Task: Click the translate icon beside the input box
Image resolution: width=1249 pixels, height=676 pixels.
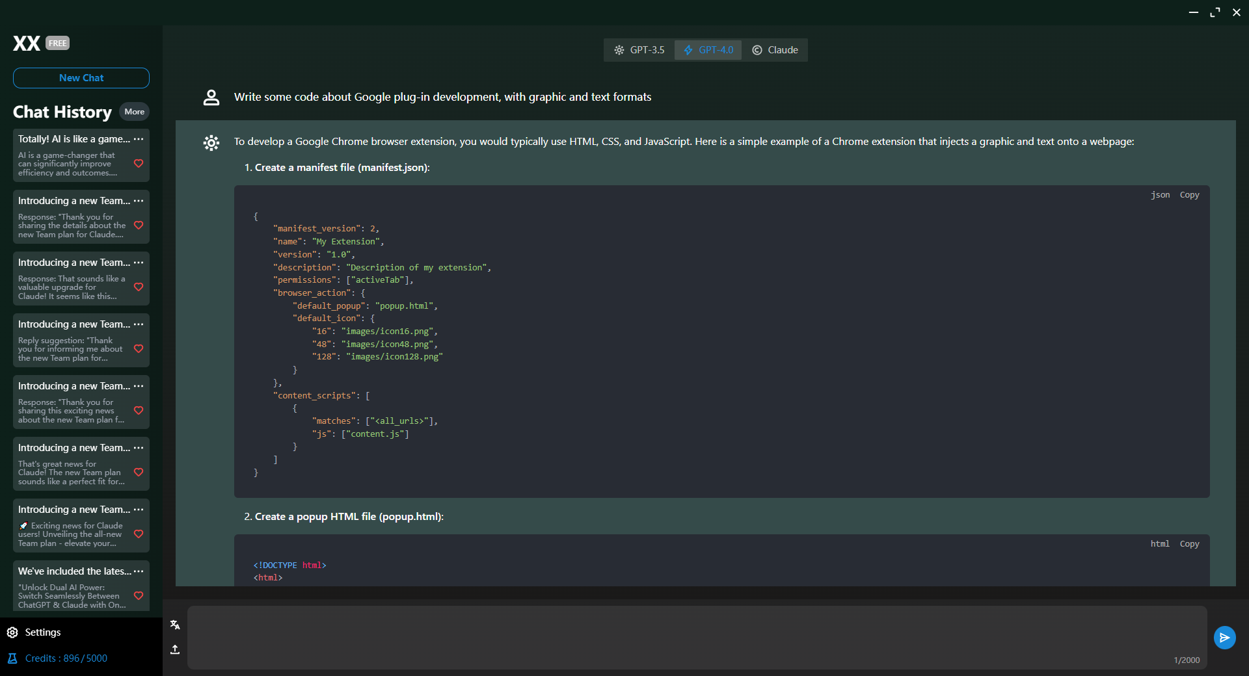Action: [x=175, y=625]
